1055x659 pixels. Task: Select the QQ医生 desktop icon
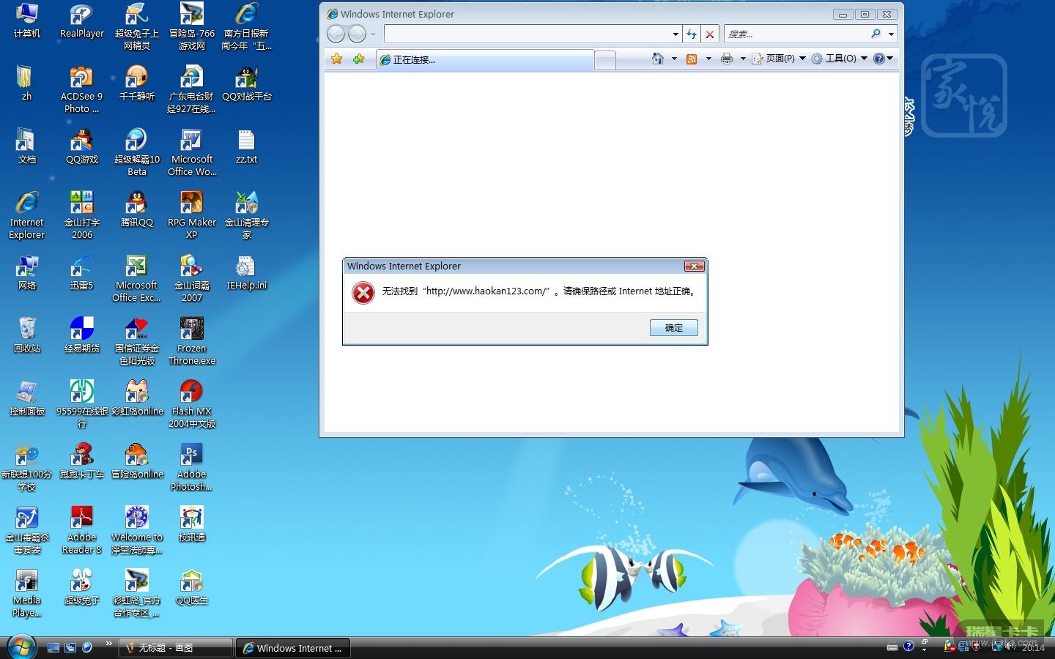tap(192, 587)
